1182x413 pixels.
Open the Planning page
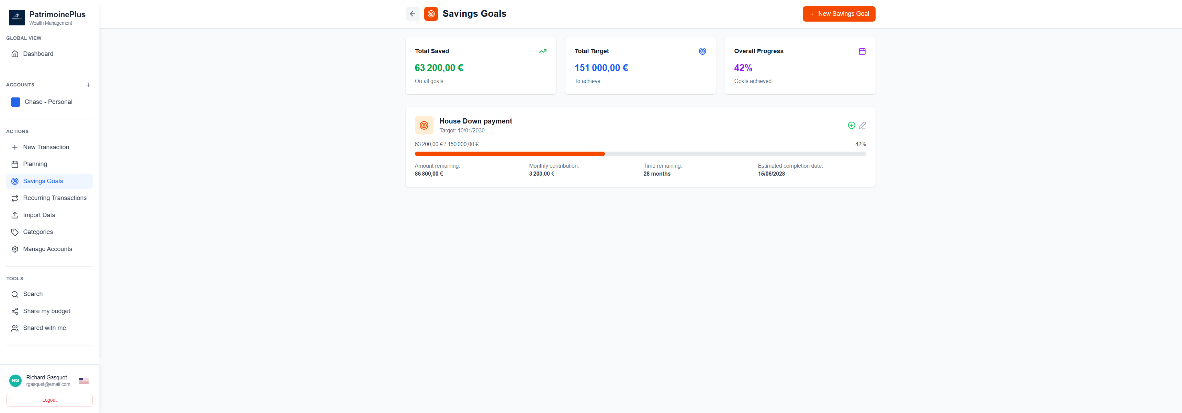[35, 164]
